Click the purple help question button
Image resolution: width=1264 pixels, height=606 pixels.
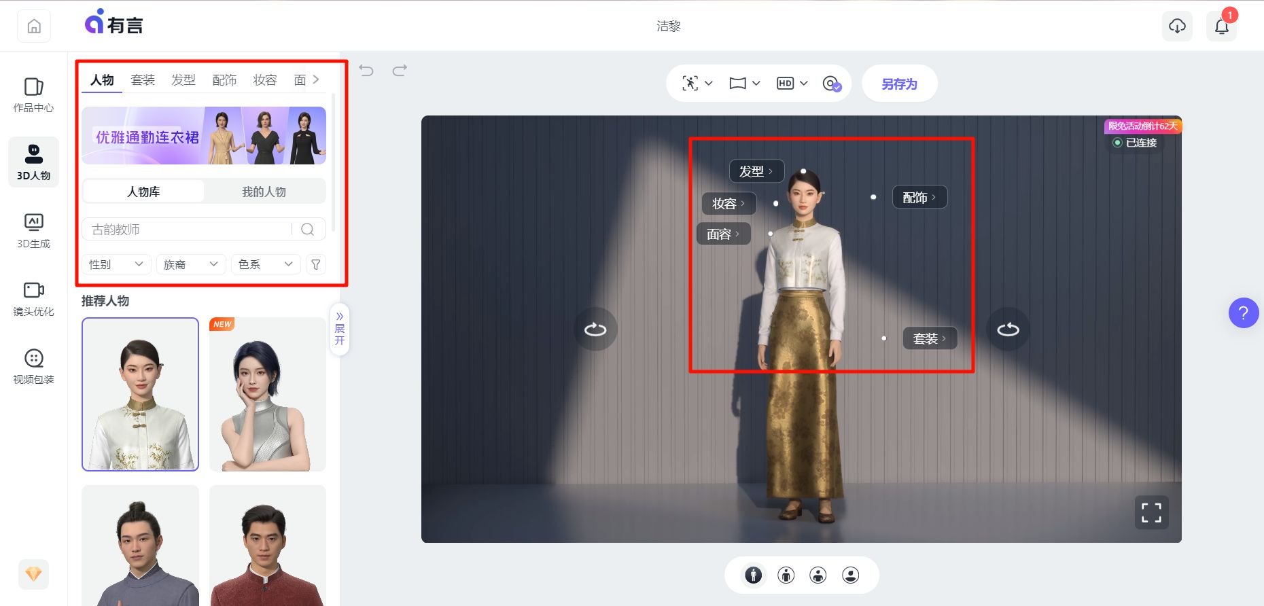pyautogui.click(x=1243, y=313)
